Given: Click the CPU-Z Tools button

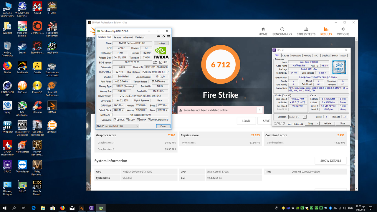Looking at the screenshot, I should point(310,124).
